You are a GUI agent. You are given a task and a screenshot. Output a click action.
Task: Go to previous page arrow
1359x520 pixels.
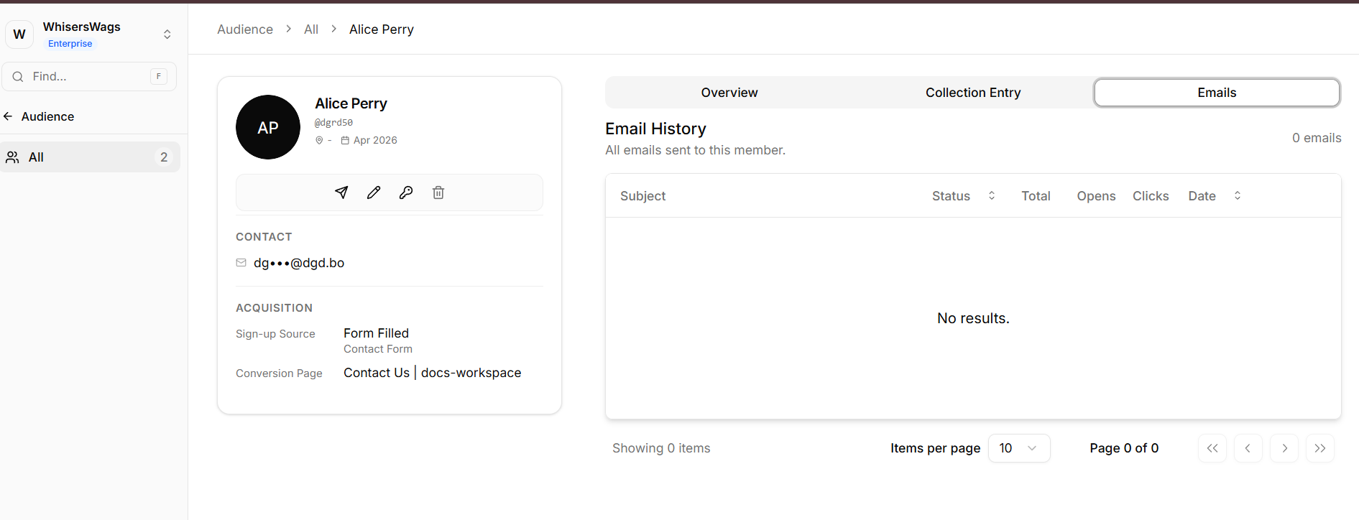[1248, 448]
